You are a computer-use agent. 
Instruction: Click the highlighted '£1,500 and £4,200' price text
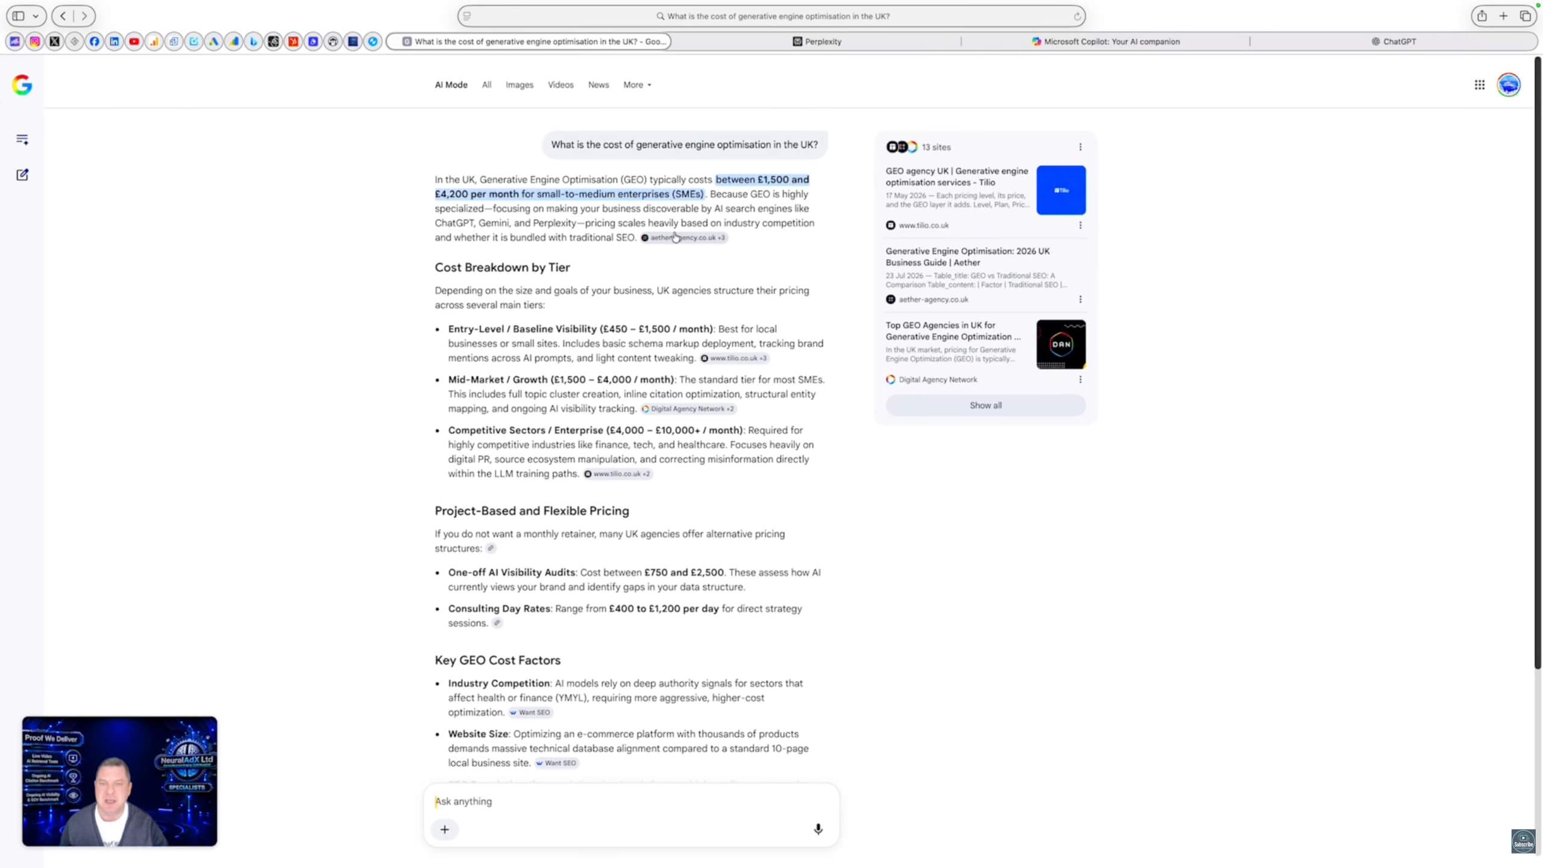(622, 187)
